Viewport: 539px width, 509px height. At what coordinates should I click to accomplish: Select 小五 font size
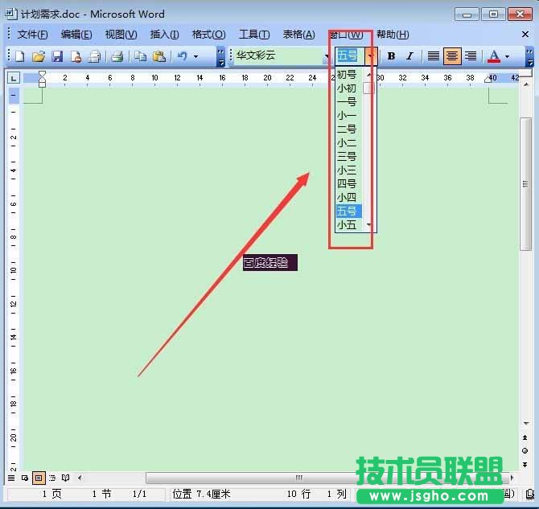click(x=348, y=225)
